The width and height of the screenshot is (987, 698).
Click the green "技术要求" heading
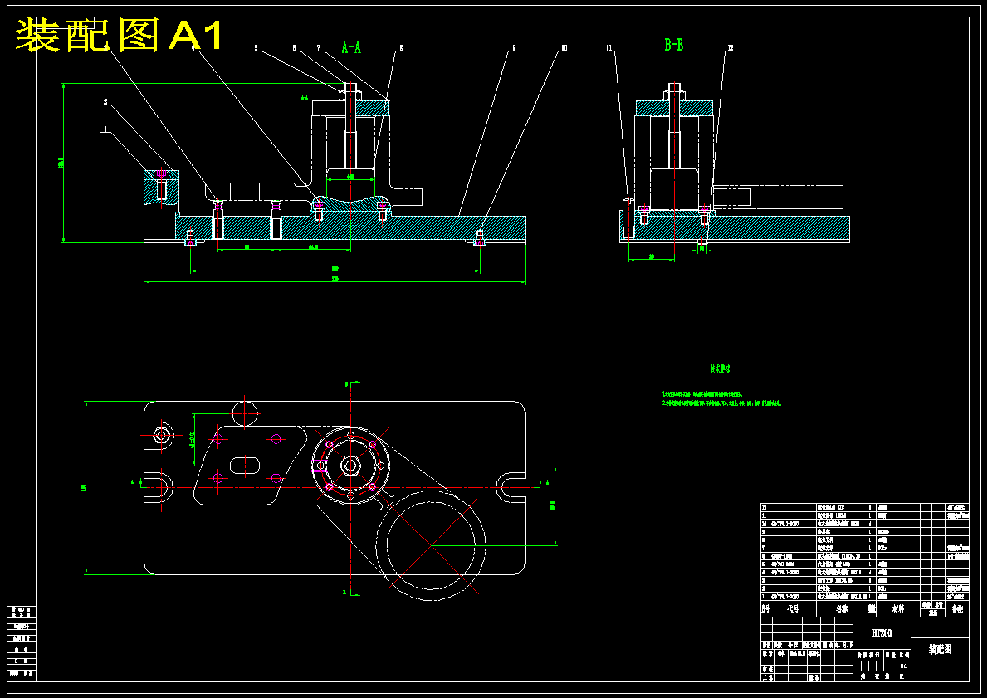(720, 369)
